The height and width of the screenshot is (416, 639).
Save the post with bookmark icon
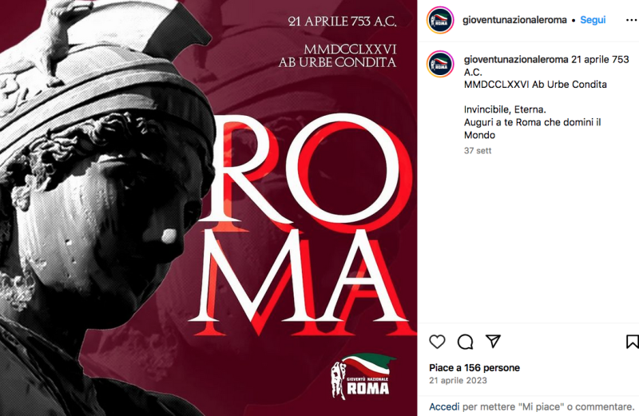pyautogui.click(x=632, y=342)
